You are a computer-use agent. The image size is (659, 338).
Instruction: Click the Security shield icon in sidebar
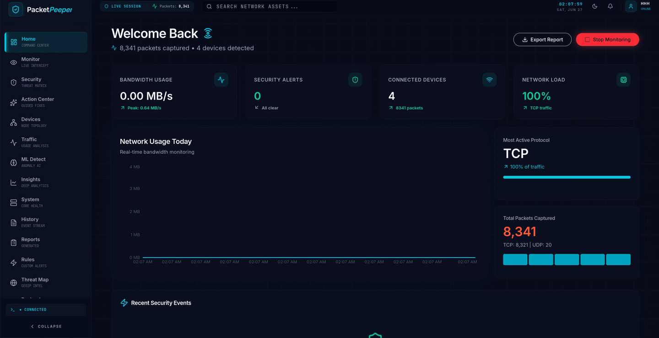pyautogui.click(x=14, y=82)
